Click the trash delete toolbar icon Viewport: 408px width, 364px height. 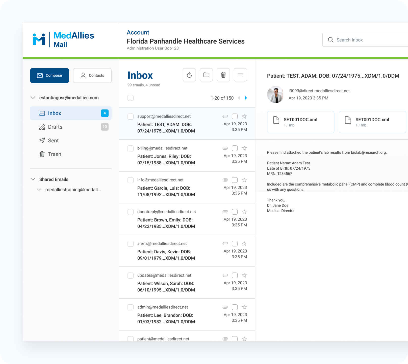pos(223,75)
